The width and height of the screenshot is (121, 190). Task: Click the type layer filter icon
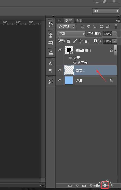95,26
